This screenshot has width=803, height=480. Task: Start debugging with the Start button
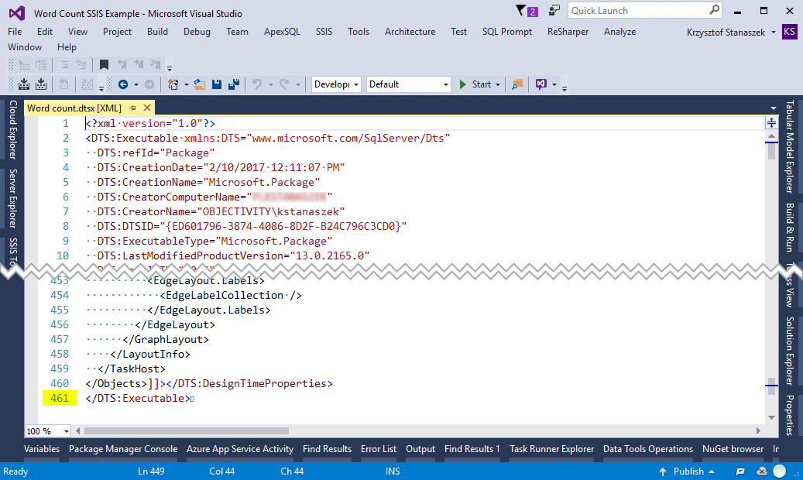click(x=475, y=84)
